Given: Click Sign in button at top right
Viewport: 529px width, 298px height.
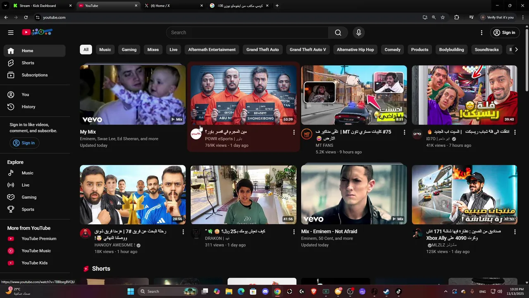Looking at the screenshot, I should click(504, 32).
